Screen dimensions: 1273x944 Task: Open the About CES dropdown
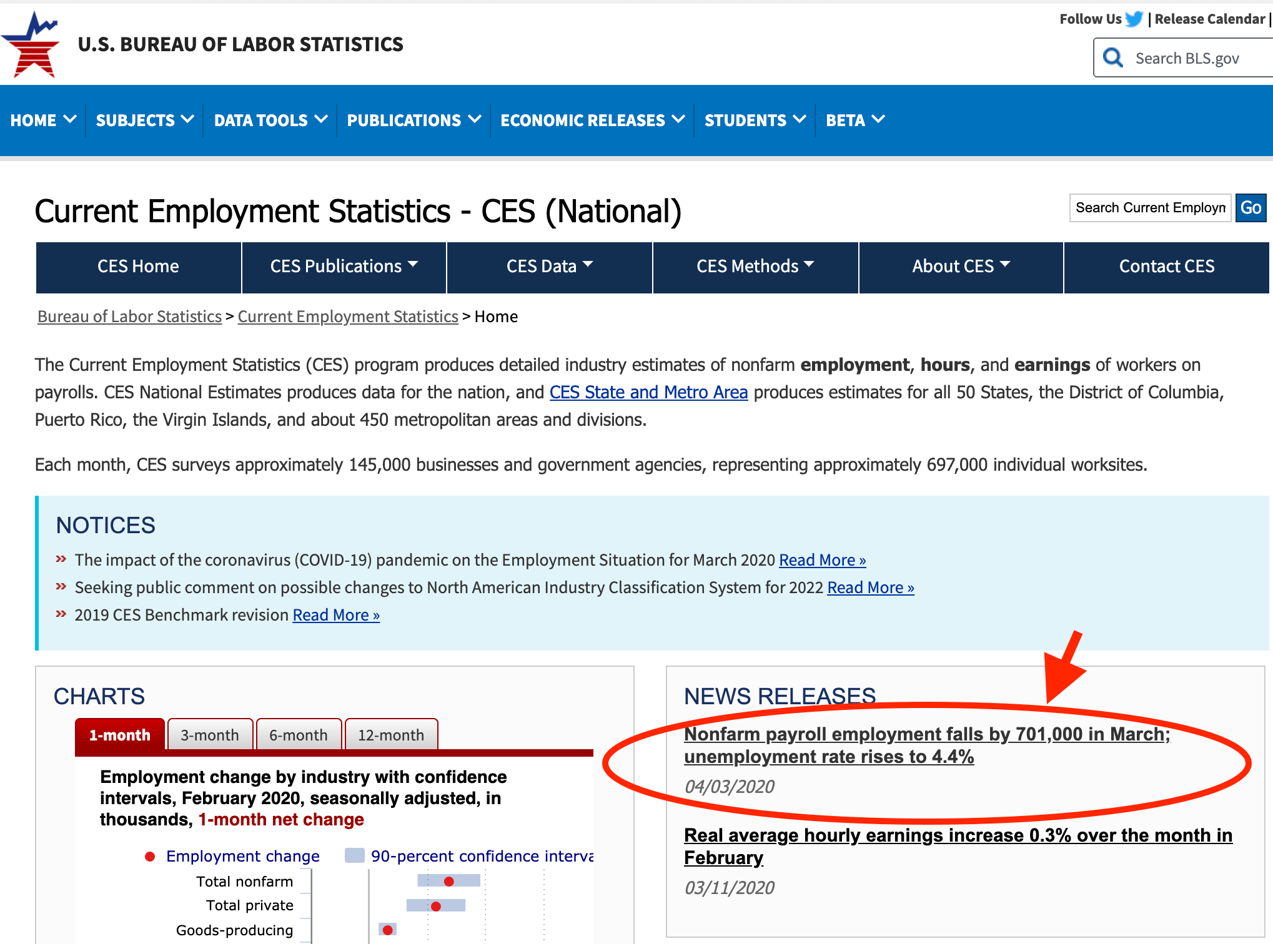point(961,267)
